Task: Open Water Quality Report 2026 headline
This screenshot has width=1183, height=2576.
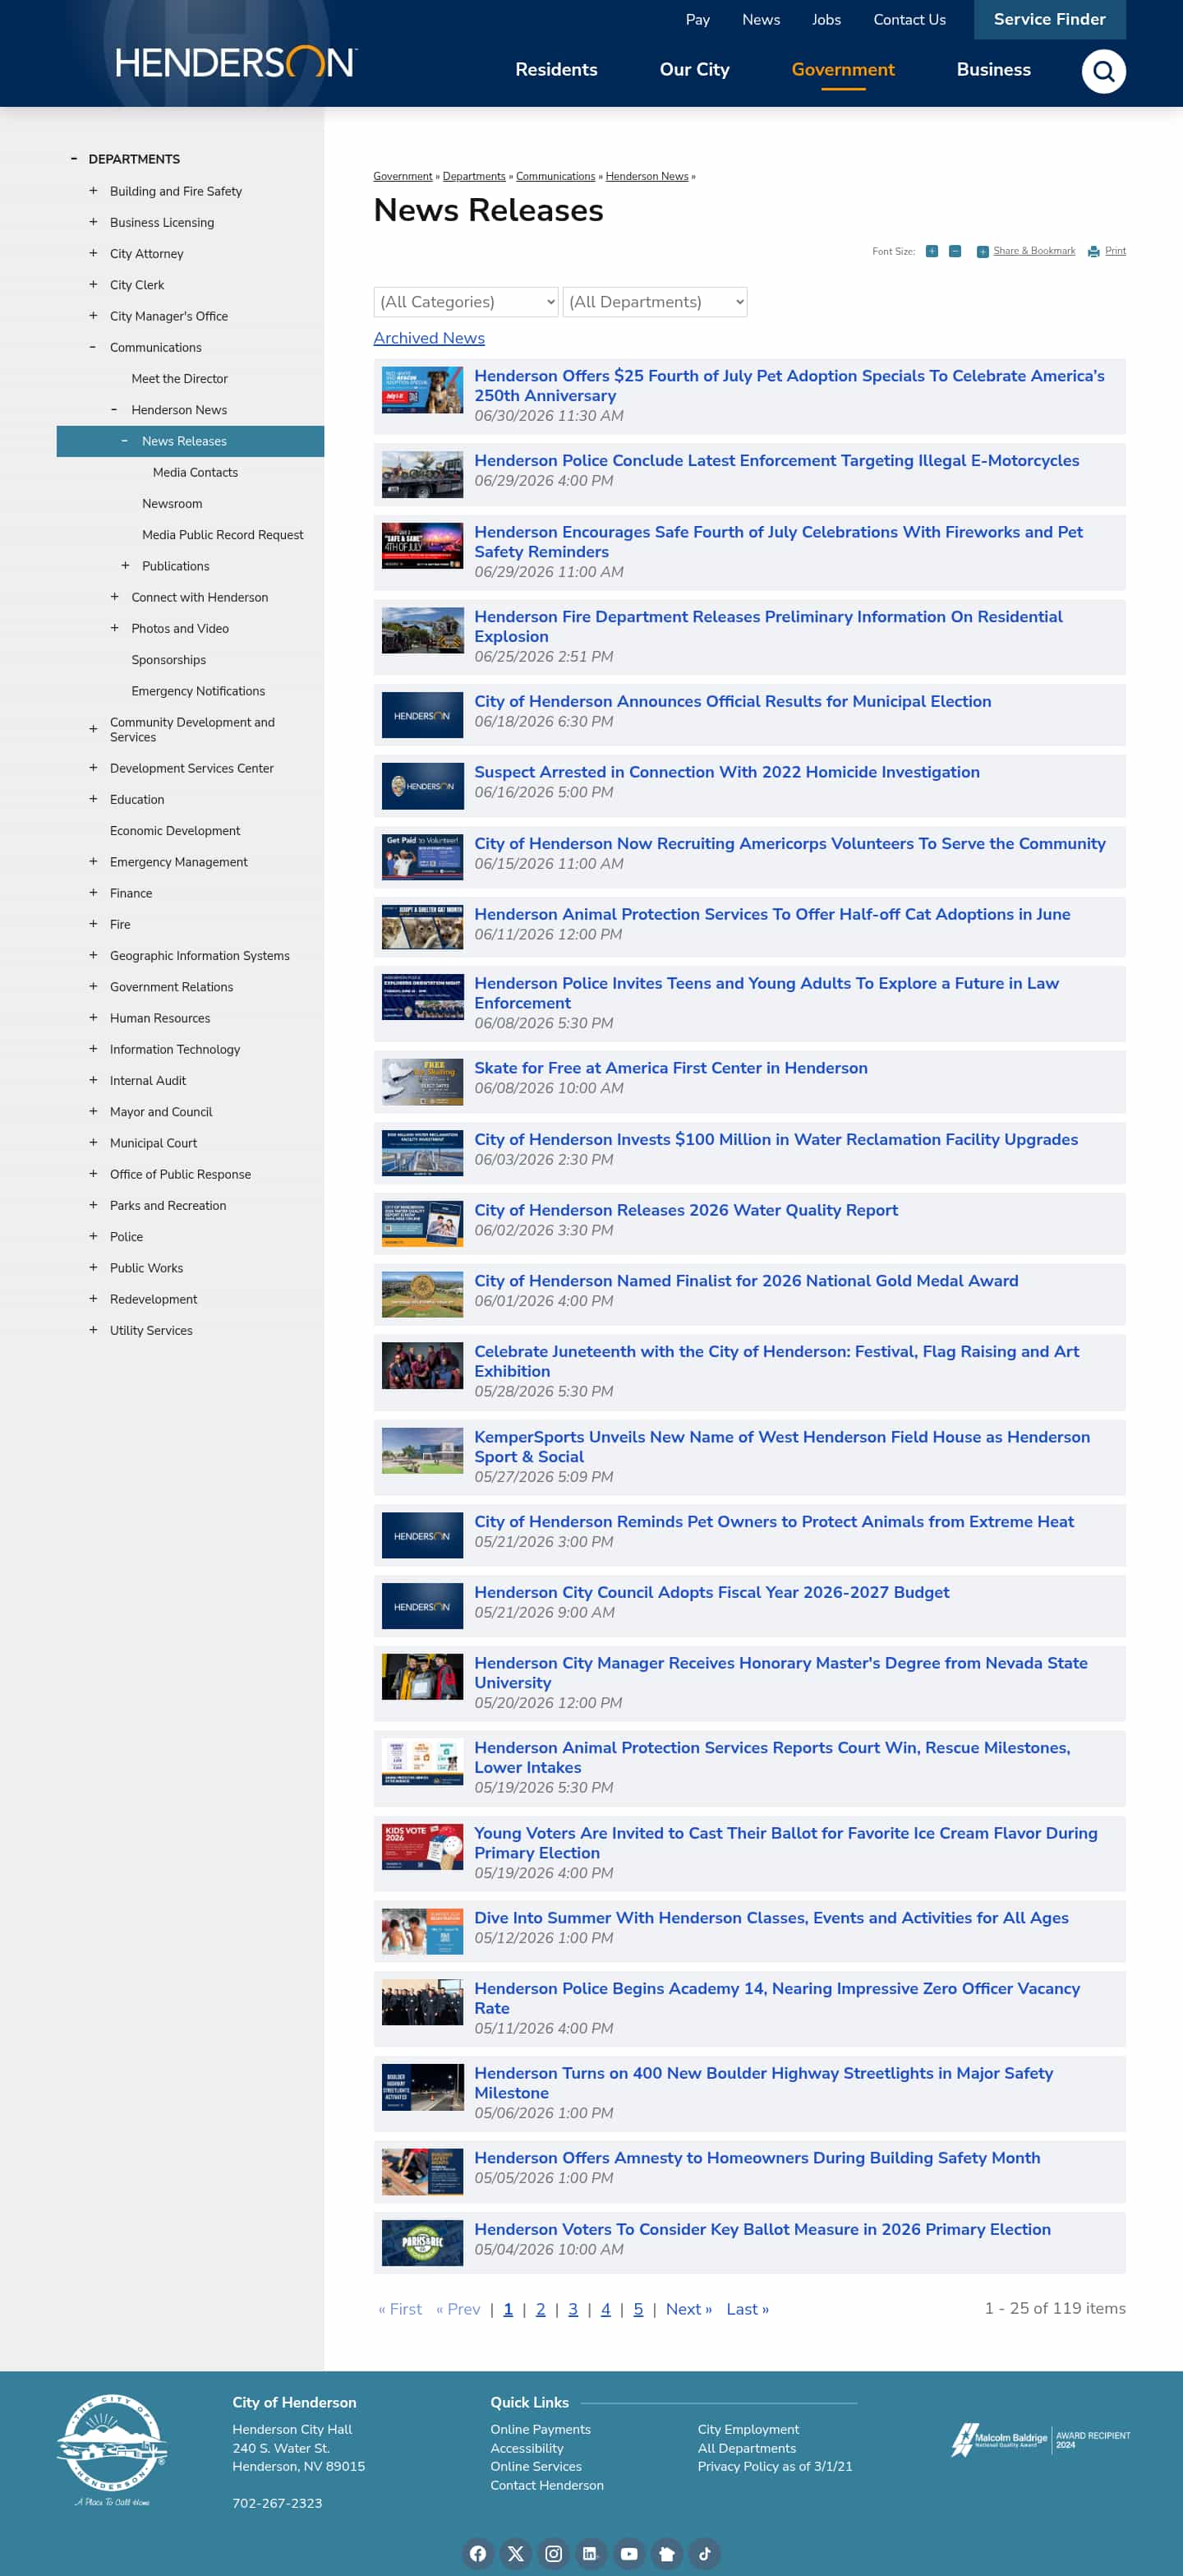Action: click(x=687, y=1210)
